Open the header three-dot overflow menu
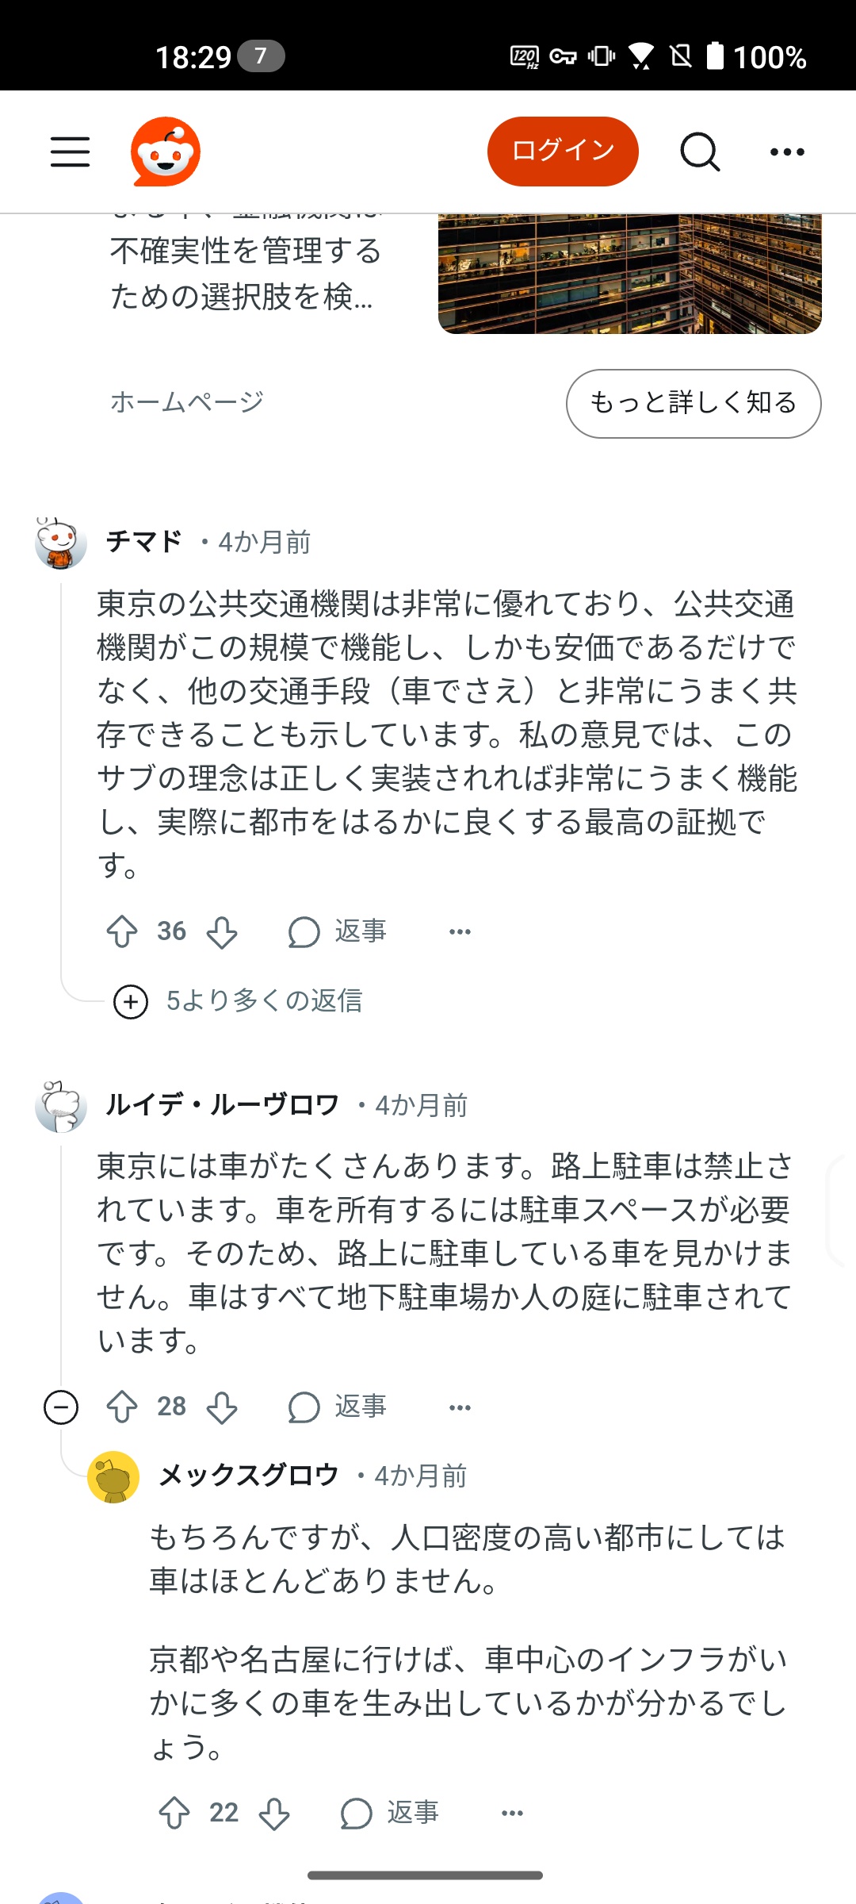This screenshot has width=856, height=1904. tap(787, 152)
